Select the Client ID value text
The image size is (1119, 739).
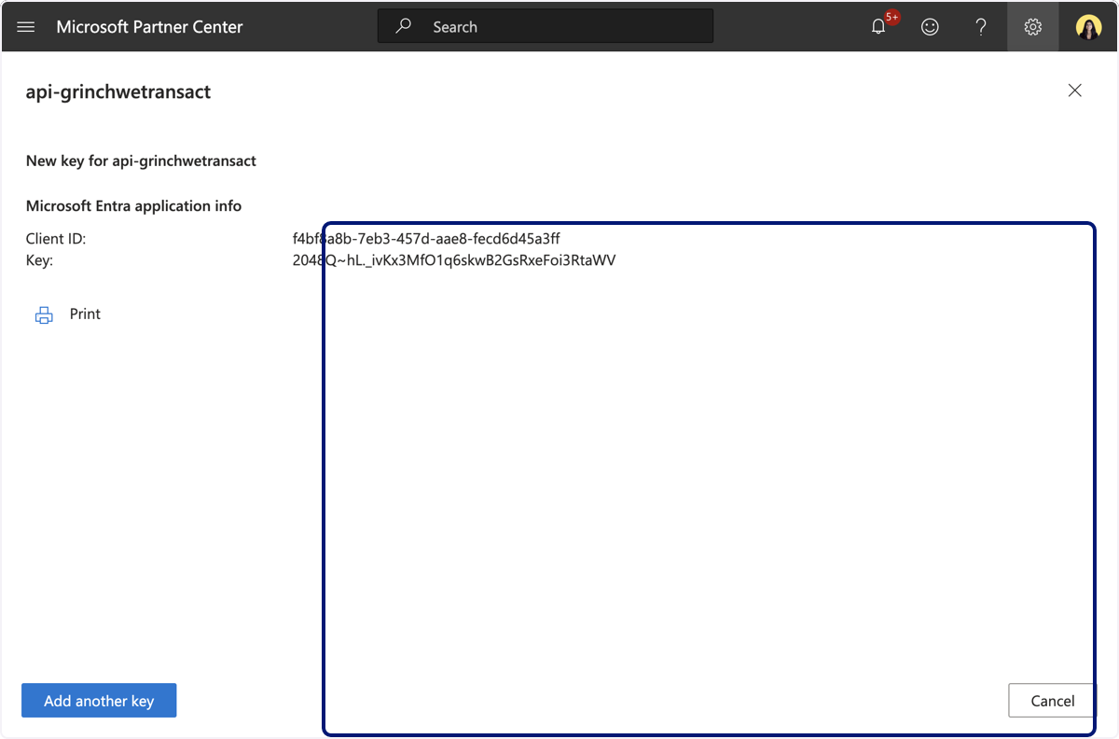click(x=426, y=239)
